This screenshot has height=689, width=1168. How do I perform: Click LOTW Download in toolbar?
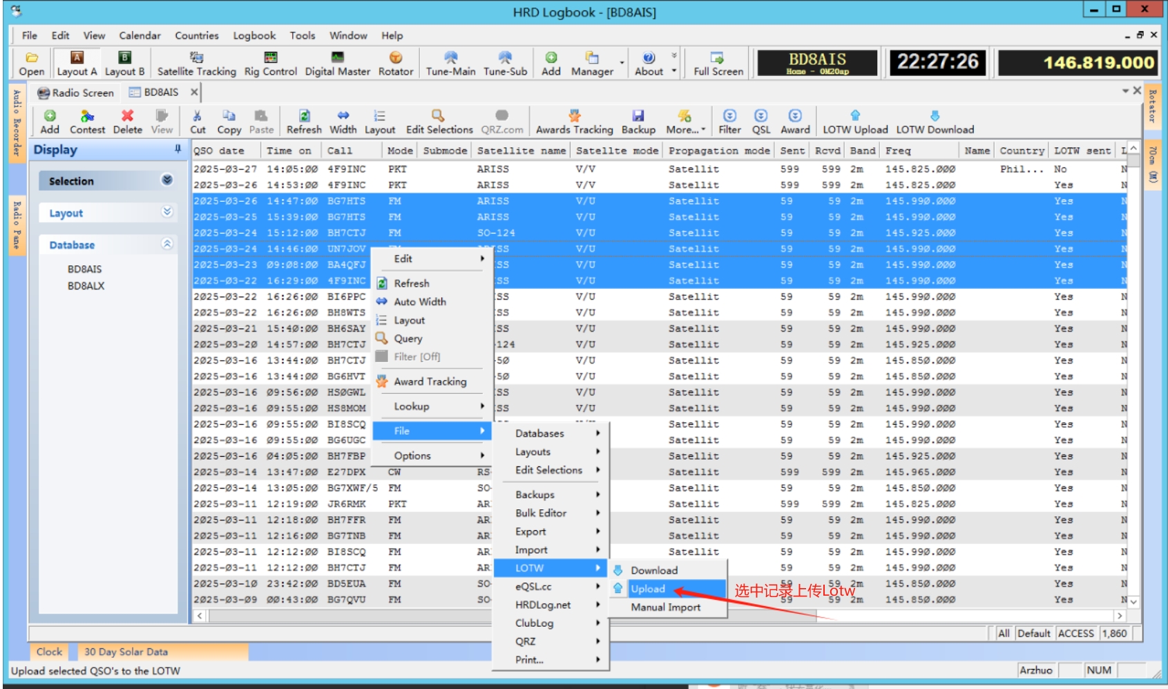pos(935,122)
